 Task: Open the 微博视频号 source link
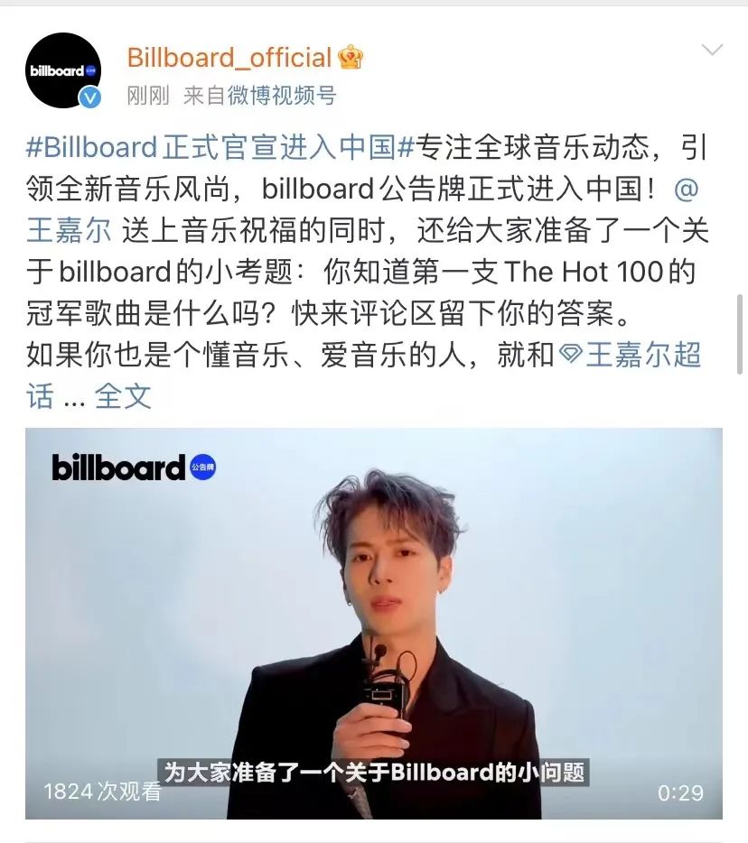click(x=282, y=96)
